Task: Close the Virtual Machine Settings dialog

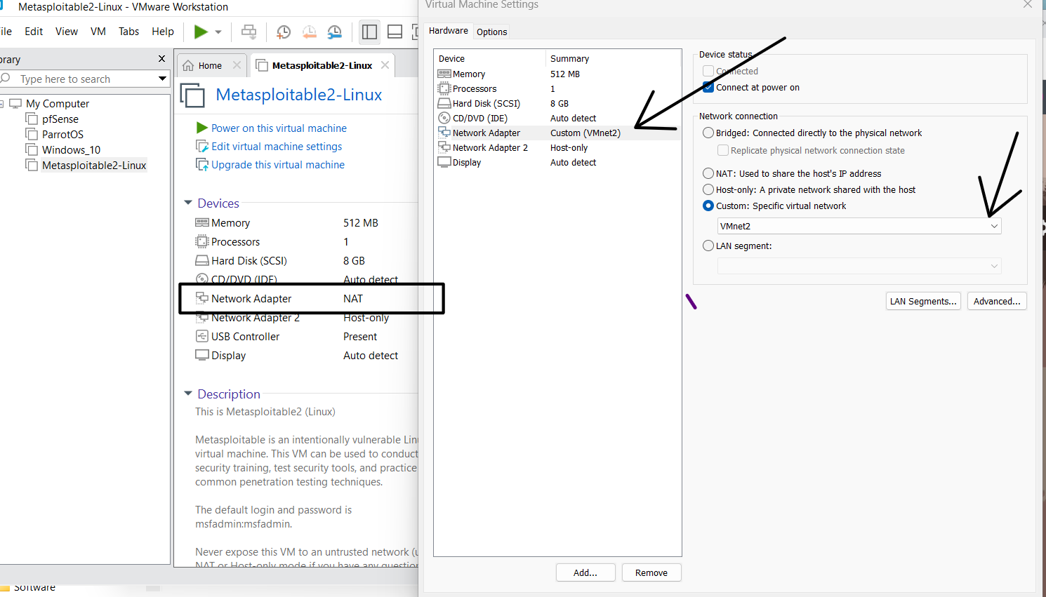Action: click(x=1028, y=4)
